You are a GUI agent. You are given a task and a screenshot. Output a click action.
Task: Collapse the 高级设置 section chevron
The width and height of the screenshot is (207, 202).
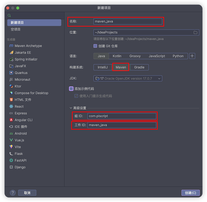pos(71,108)
